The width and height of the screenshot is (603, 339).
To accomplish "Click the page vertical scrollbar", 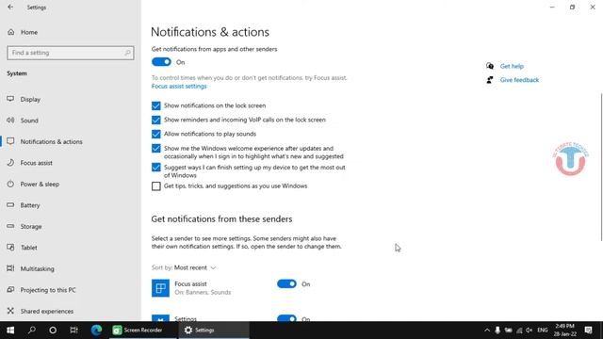I will (601, 168).
